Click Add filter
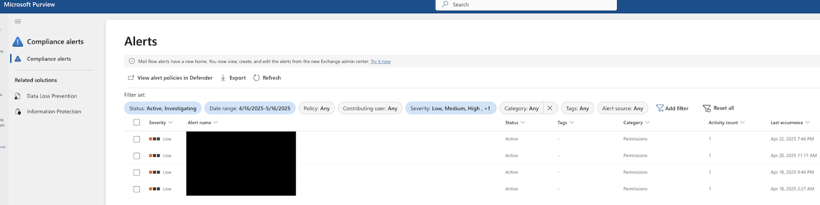Viewport: 820px width, 205px height. [x=672, y=108]
